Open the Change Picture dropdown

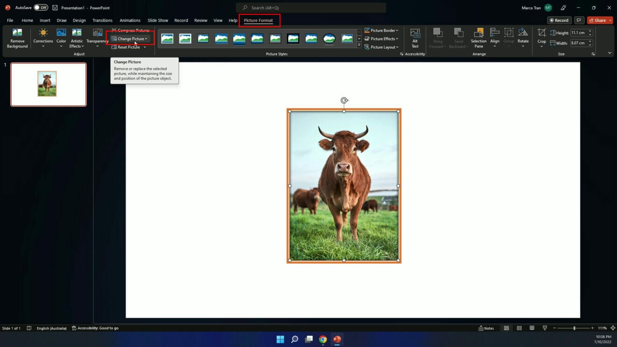click(129, 38)
